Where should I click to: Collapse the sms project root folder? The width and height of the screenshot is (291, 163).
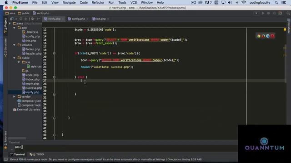(x=10, y=24)
